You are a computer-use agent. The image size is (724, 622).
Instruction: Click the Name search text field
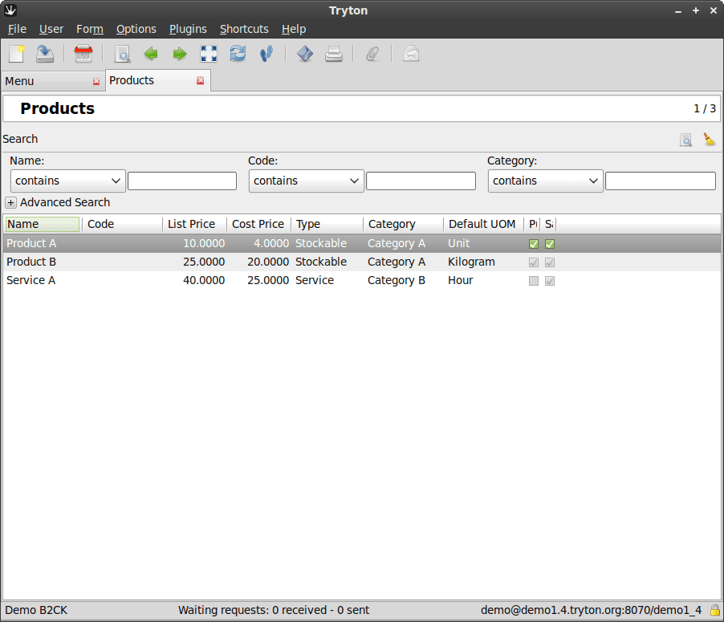pyautogui.click(x=182, y=181)
